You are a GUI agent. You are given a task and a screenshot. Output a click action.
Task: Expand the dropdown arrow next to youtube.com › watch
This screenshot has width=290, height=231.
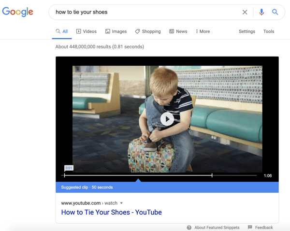point(121,203)
